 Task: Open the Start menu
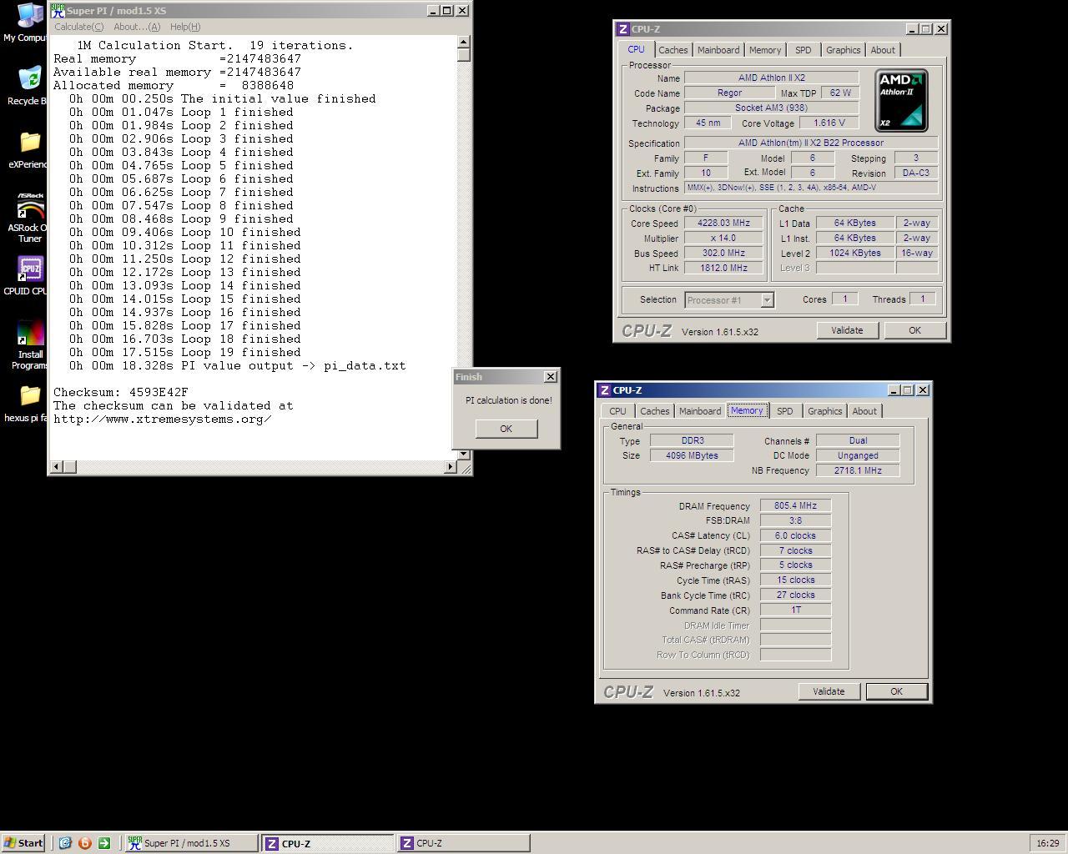tap(23, 843)
